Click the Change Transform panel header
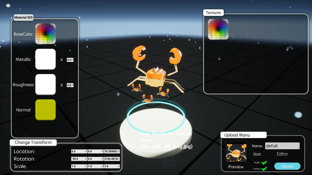The width and height of the screenshot is (312, 175). pos(33,142)
